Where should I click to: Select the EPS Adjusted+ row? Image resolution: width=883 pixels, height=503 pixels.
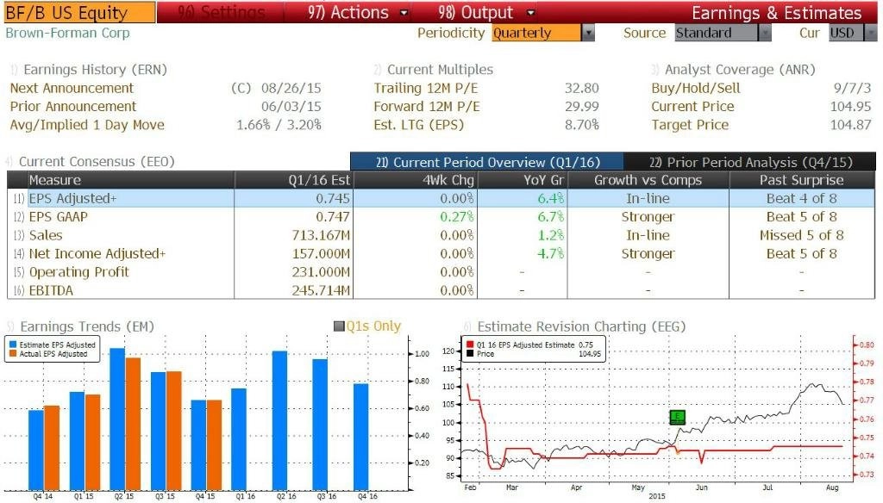tap(441, 199)
